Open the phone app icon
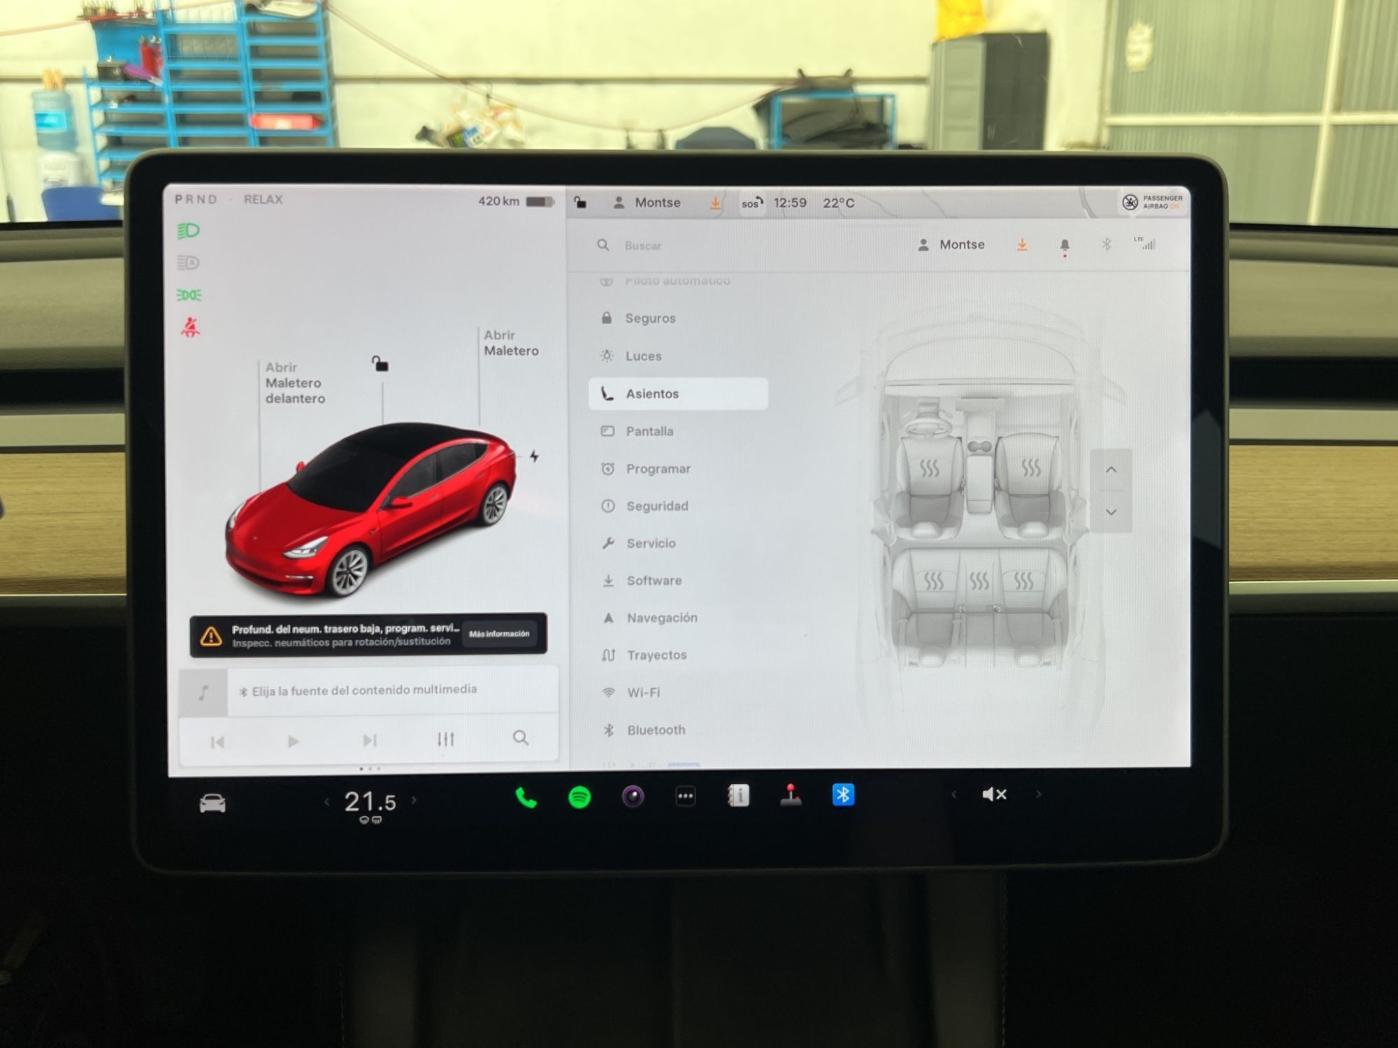1398x1048 pixels. [526, 798]
